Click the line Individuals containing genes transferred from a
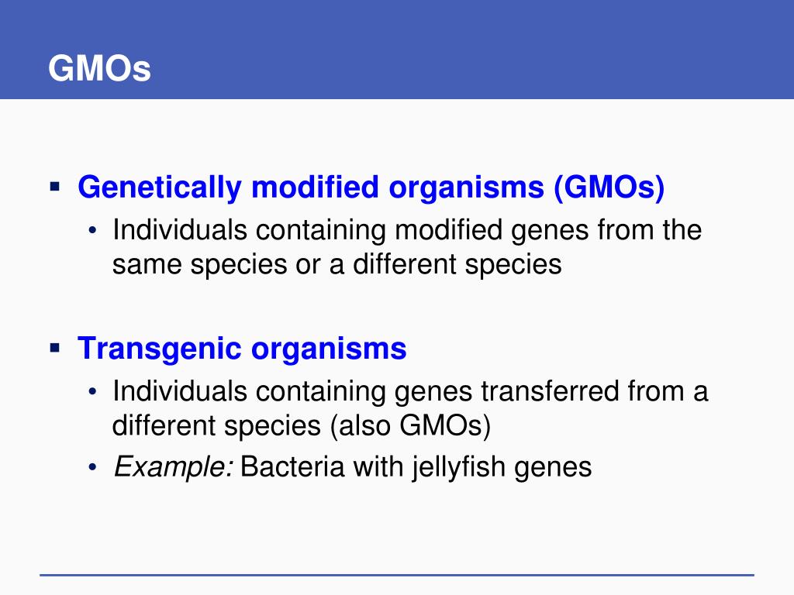 410,391
